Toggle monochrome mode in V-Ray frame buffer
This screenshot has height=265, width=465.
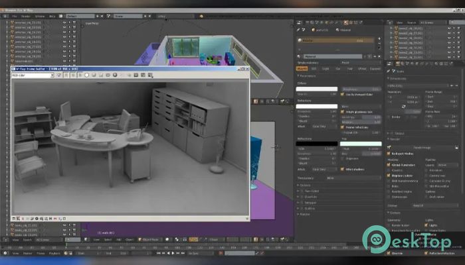click(x=94, y=75)
